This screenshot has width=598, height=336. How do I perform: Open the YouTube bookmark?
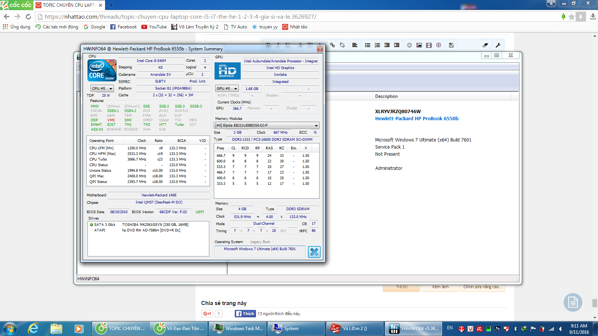point(154,27)
